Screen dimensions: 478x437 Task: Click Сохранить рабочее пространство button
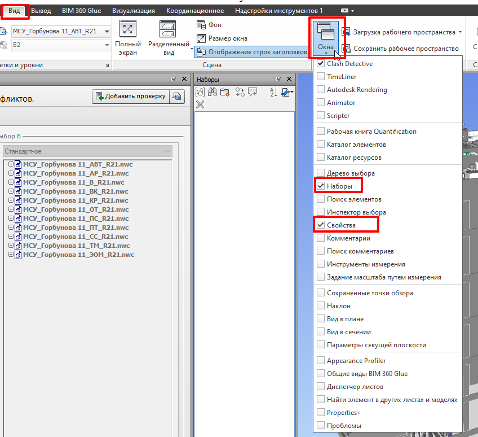[401, 49]
